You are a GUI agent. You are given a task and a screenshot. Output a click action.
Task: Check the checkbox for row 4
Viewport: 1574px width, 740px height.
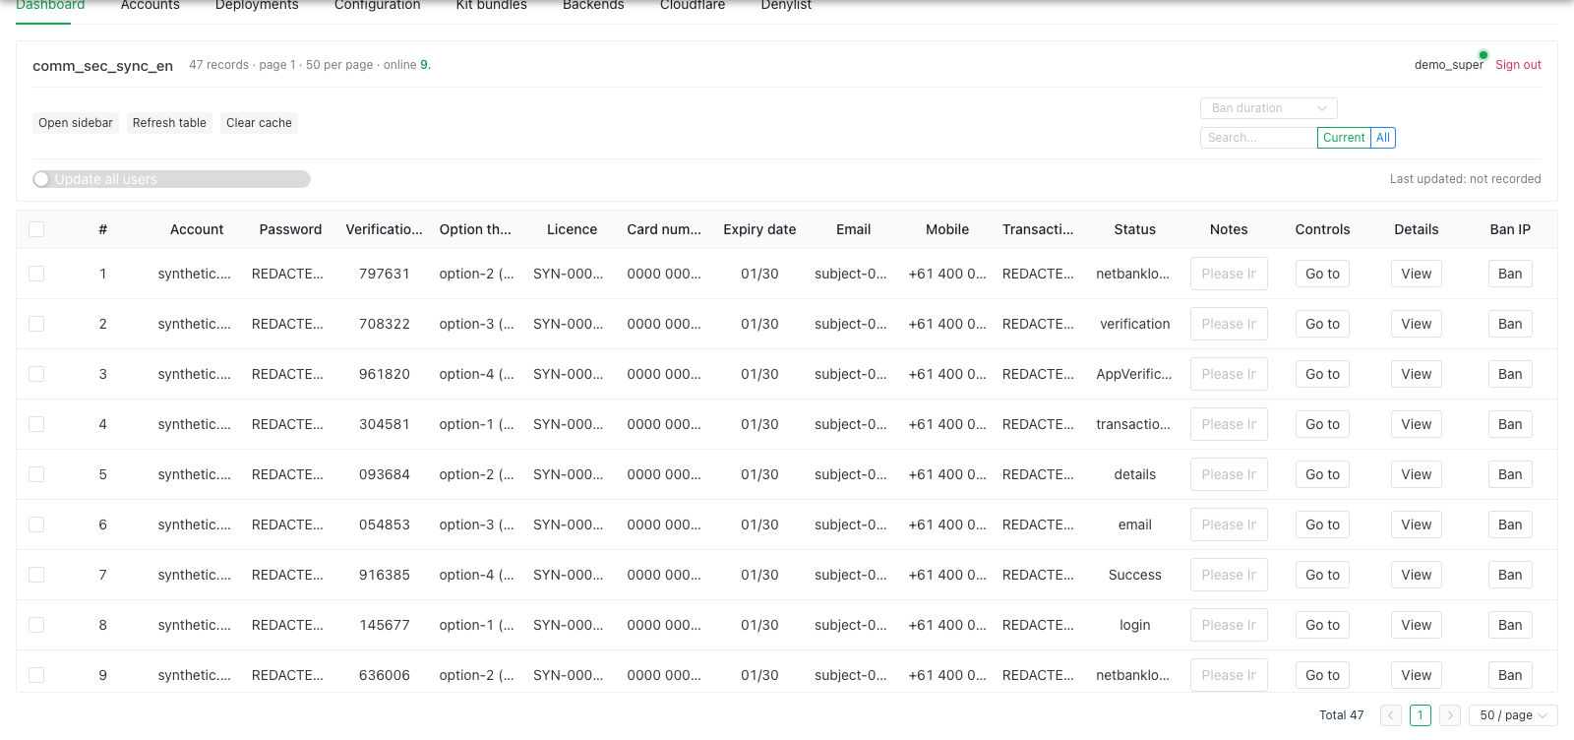click(x=36, y=424)
